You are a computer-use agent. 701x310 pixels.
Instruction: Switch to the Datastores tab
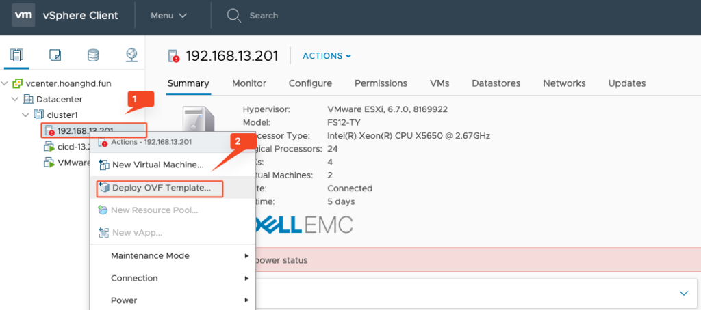(496, 83)
